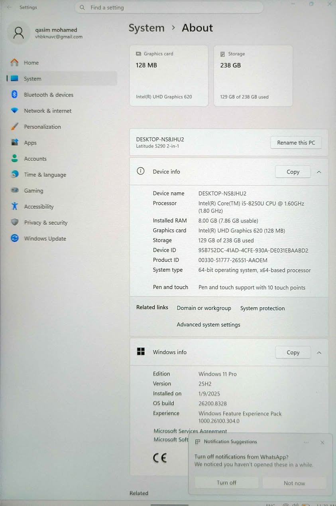Click the Accounts person icon
This screenshot has height=506, width=336.
[x=15, y=158]
